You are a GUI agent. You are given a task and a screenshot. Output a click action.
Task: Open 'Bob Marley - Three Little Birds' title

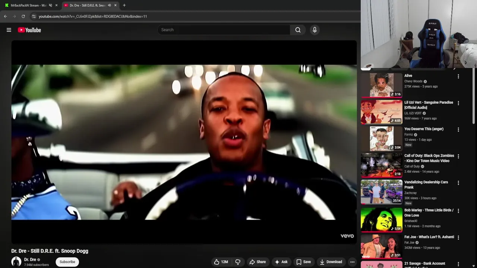[429, 213]
